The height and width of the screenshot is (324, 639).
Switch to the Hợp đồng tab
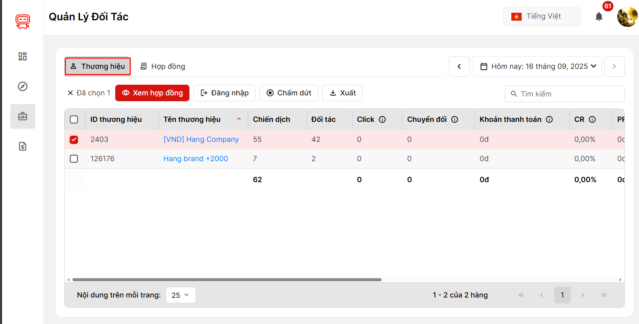163,66
